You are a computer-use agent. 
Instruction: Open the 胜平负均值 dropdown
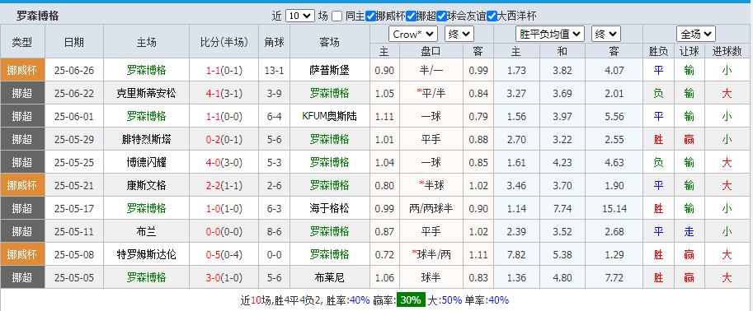click(550, 34)
